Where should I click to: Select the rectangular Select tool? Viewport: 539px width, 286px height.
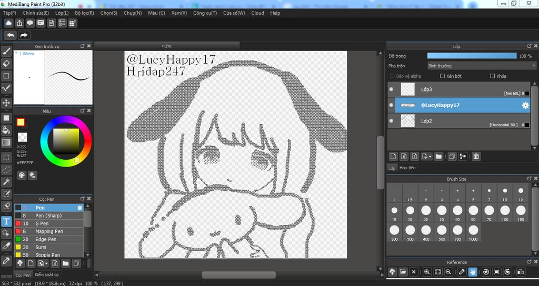tap(6, 158)
